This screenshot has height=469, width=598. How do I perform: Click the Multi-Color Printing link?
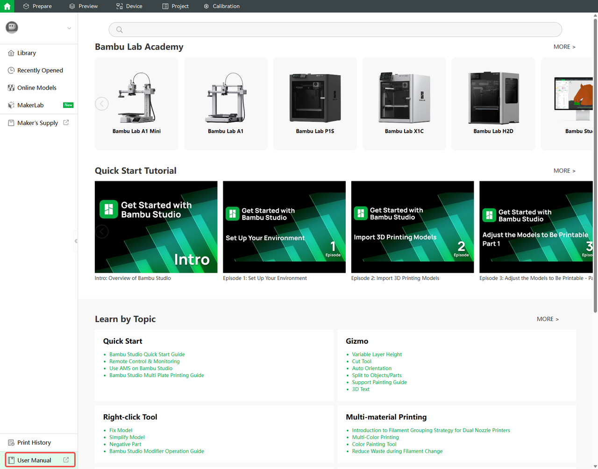click(x=376, y=438)
